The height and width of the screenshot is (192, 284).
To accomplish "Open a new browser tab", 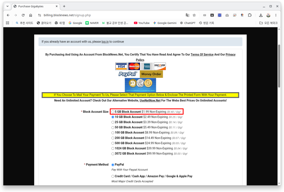I will (64, 6).
